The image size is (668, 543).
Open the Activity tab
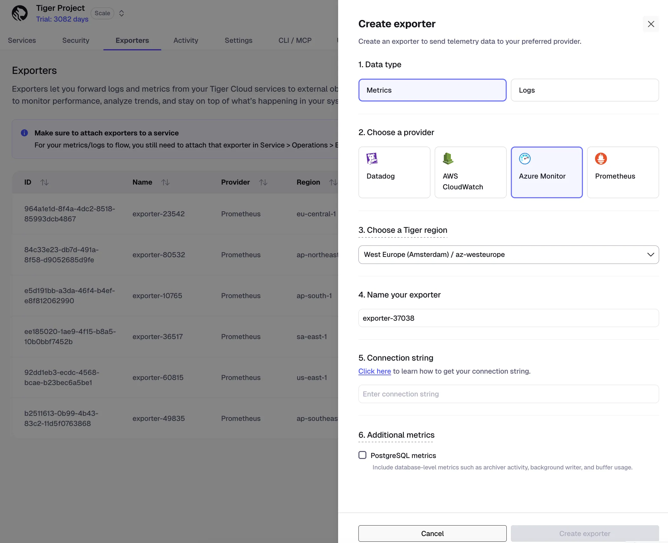click(186, 40)
